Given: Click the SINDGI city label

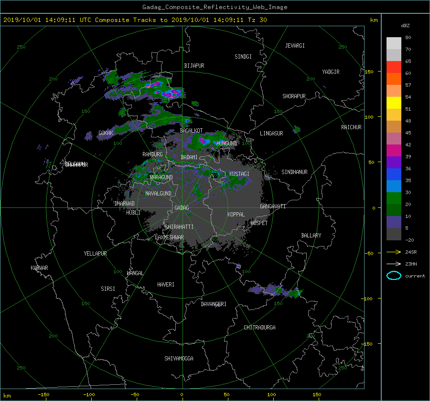Looking at the screenshot, I should [x=243, y=57].
